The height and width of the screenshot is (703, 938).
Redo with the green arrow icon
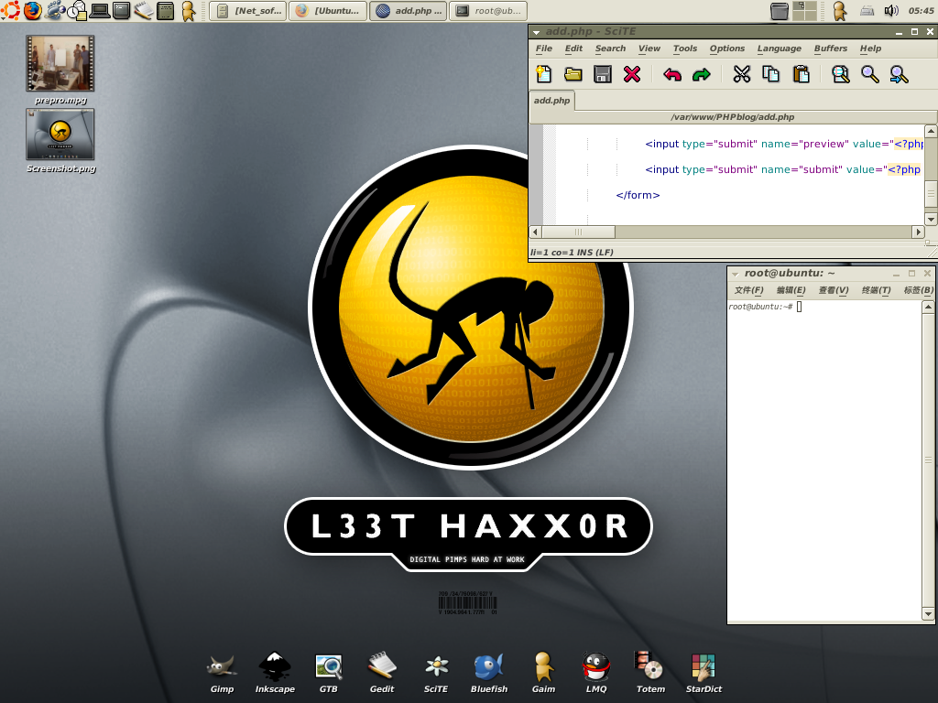point(701,74)
